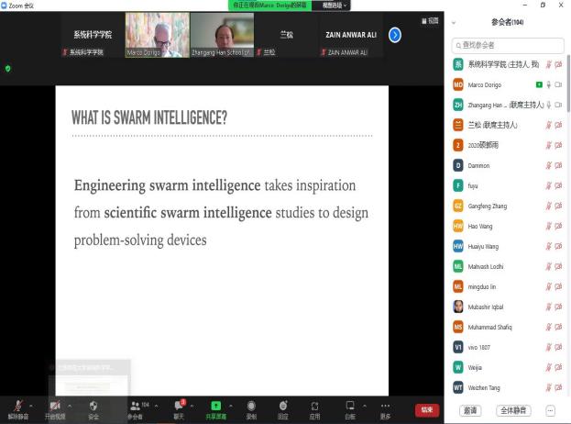The height and width of the screenshot is (424, 571).
Task: Click the start video camera icon
Action: pos(56,406)
